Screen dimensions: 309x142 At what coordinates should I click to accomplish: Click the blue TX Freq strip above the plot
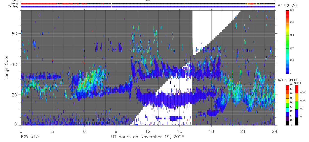tap(148, 7)
